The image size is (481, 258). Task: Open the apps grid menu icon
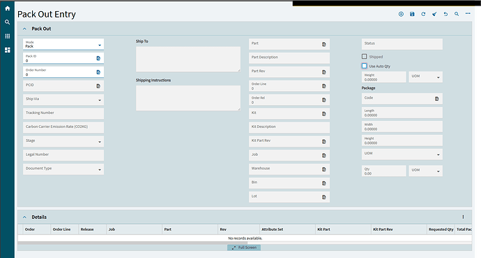pos(8,36)
